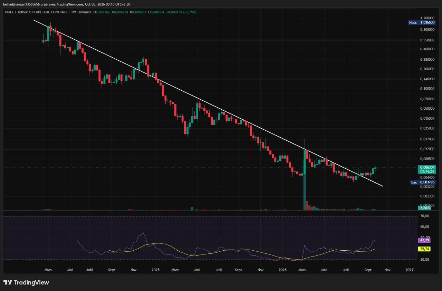Image resolution: width=442 pixels, height=291 pixels.
Task: Select the white descending trendline on the chart
Action: [208, 103]
